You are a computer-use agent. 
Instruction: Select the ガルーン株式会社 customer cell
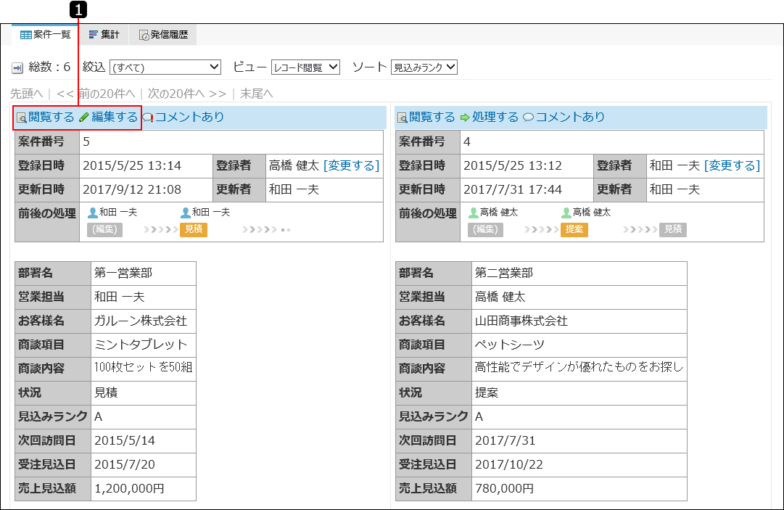tap(144, 321)
